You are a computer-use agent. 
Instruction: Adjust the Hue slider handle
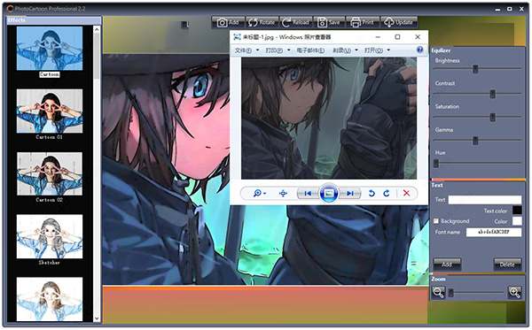click(x=436, y=164)
